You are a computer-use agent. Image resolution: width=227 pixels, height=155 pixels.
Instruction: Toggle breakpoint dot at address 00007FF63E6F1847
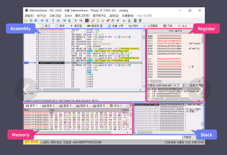[37, 44]
